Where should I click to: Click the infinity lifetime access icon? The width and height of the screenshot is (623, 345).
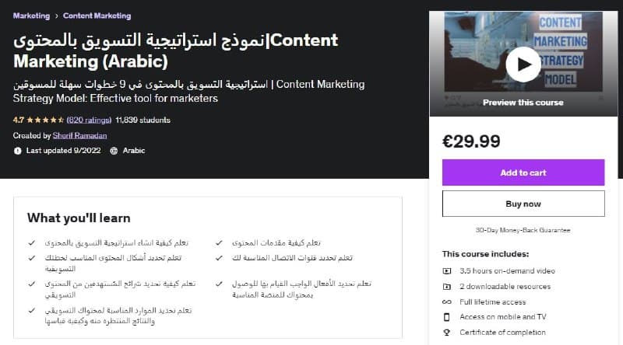(x=447, y=301)
